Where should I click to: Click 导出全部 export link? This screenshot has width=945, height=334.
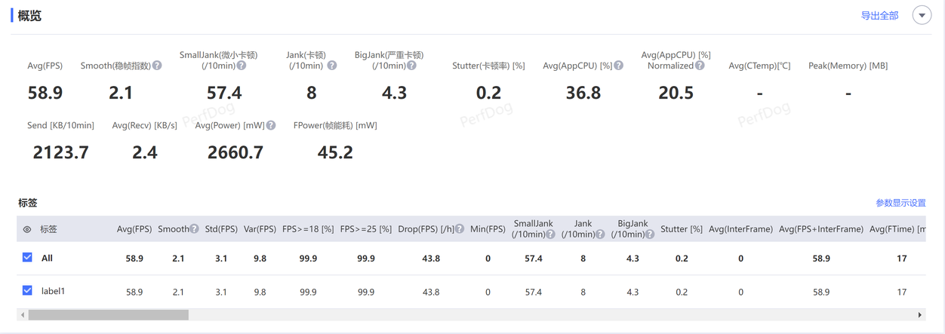tap(879, 15)
